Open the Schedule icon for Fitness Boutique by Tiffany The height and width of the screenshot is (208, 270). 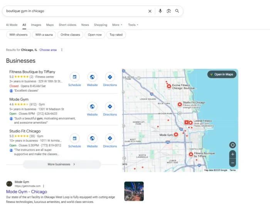tap(74, 77)
